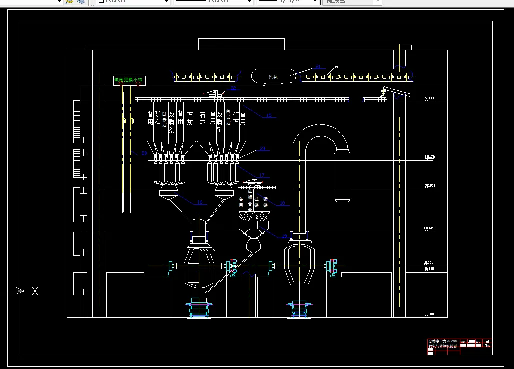Viewport: 514px width, 369px height.
Task: Click callout number 17 below the feeders
Action: click(x=262, y=175)
